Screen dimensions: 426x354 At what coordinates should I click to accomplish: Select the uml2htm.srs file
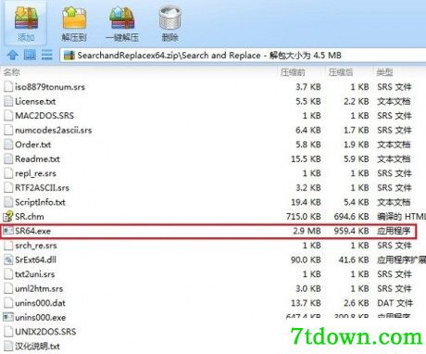pos(39,288)
